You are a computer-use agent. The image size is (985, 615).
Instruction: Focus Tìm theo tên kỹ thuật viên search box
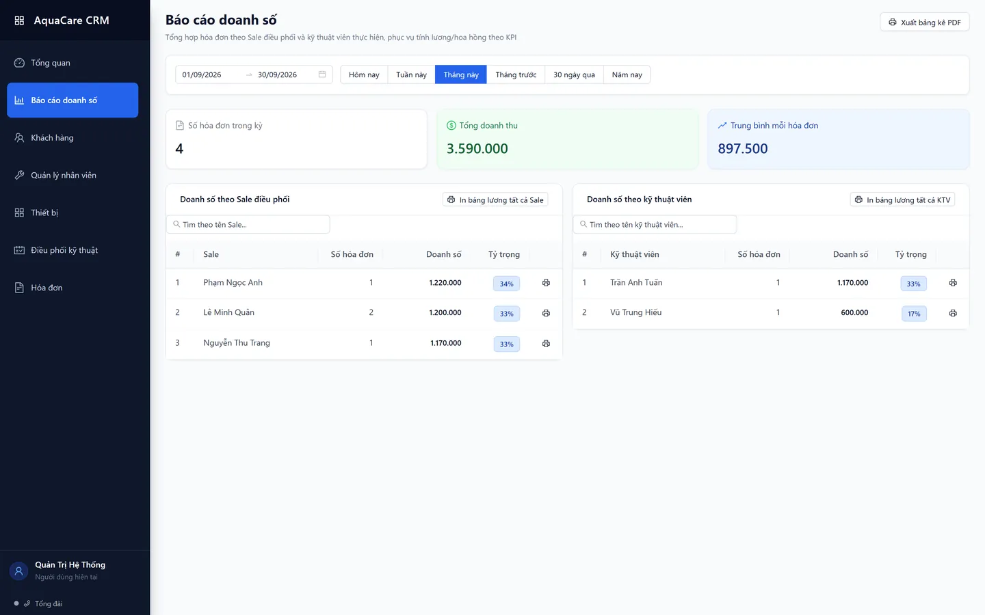655,225
